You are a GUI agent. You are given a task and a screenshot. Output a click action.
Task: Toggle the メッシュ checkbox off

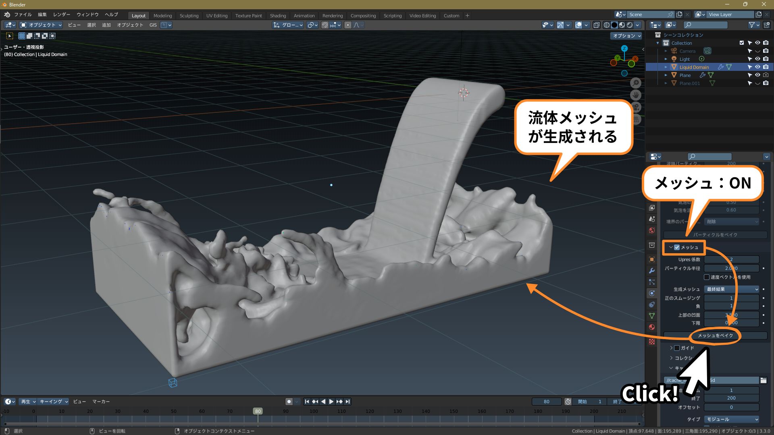(x=677, y=247)
